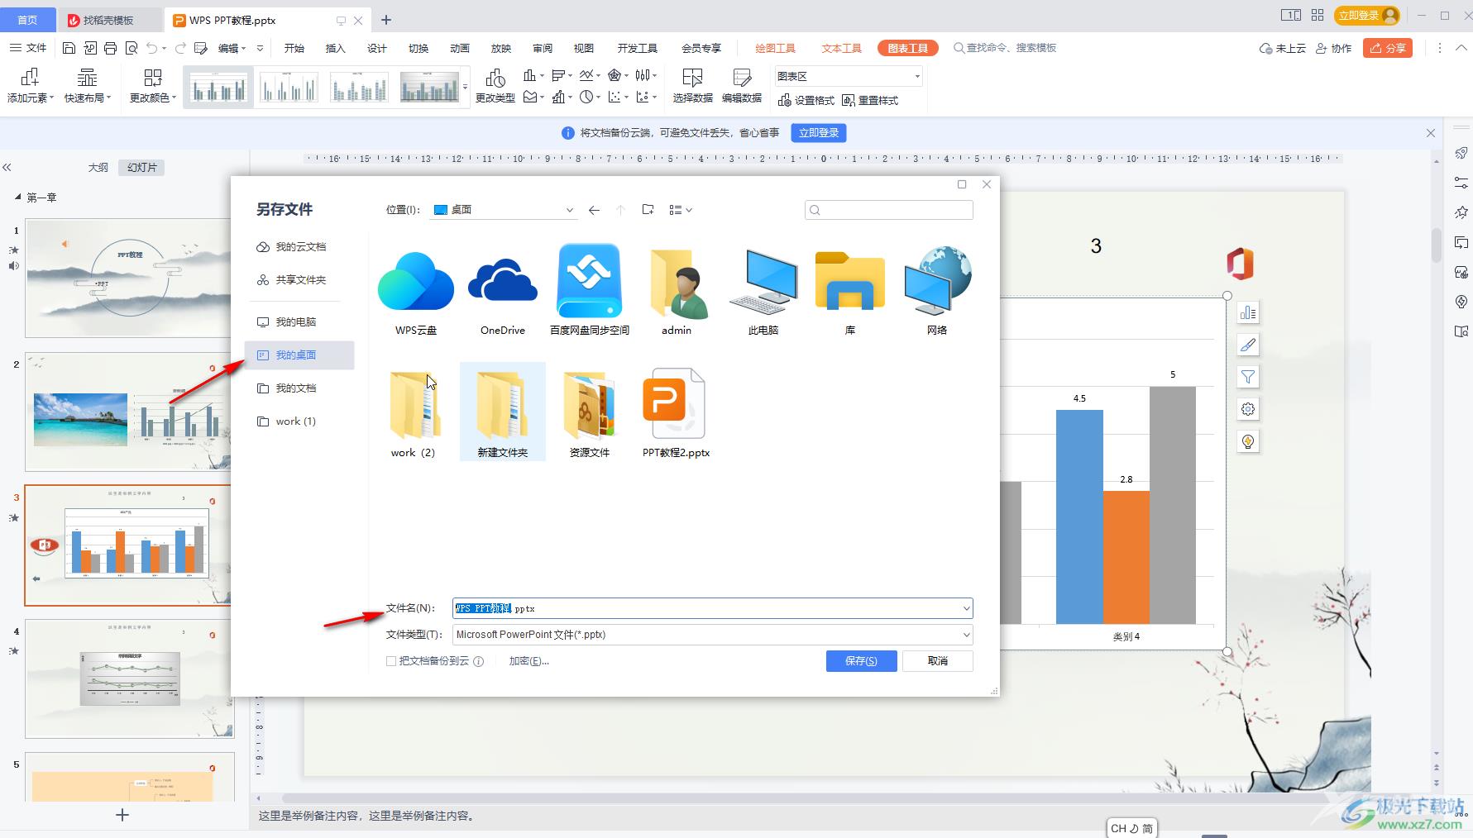
Task: Expand the 图表区 chart element dropdown
Action: [917, 76]
